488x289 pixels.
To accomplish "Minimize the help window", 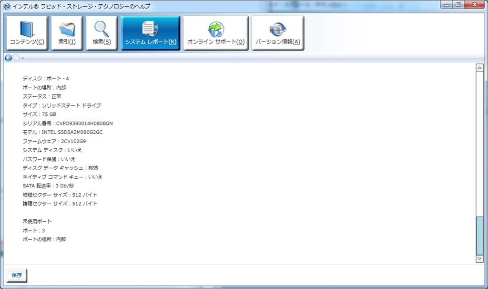I will point(447,5).
